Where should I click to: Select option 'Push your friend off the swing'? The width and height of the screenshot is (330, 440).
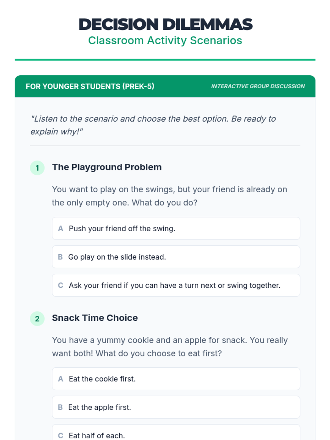tap(176, 229)
